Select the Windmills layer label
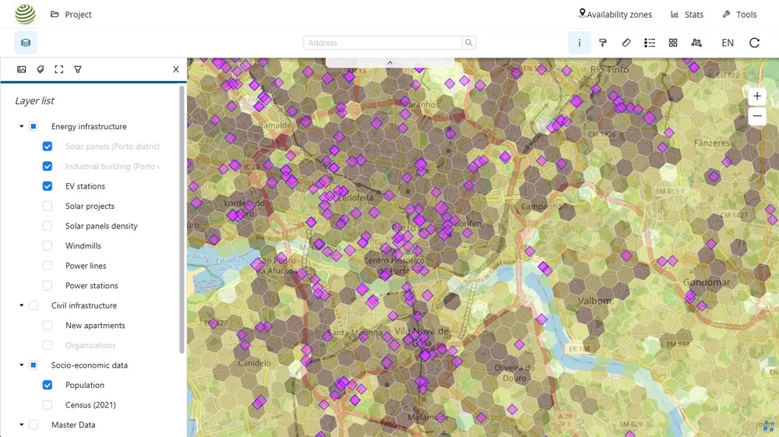The image size is (779, 437). pyautogui.click(x=83, y=246)
